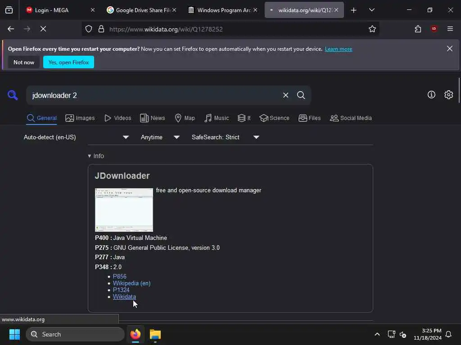Close the Login - MEGA tab

coord(93,10)
